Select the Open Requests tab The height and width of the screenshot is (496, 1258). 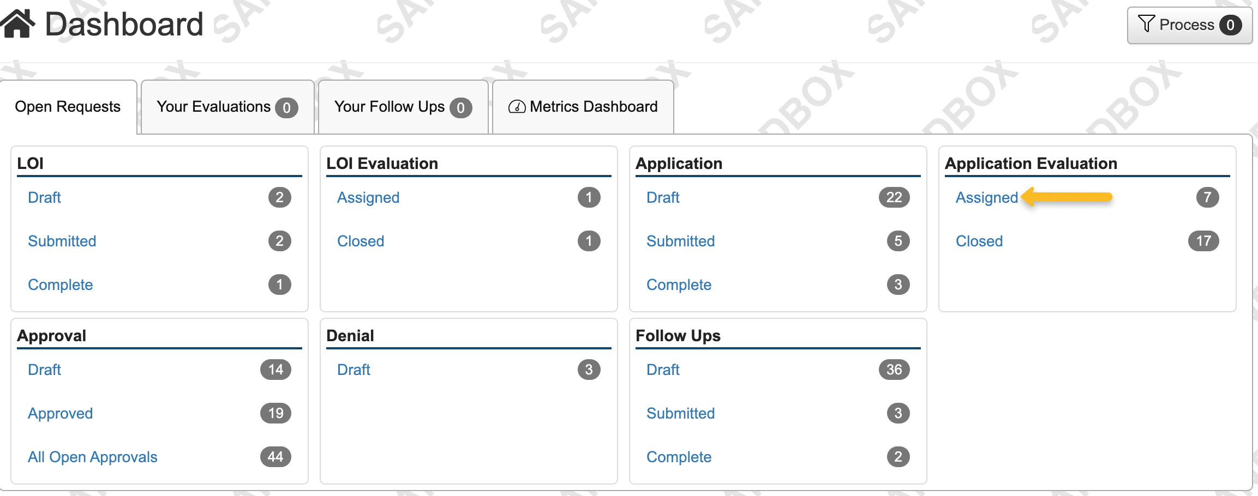coord(68,106)
